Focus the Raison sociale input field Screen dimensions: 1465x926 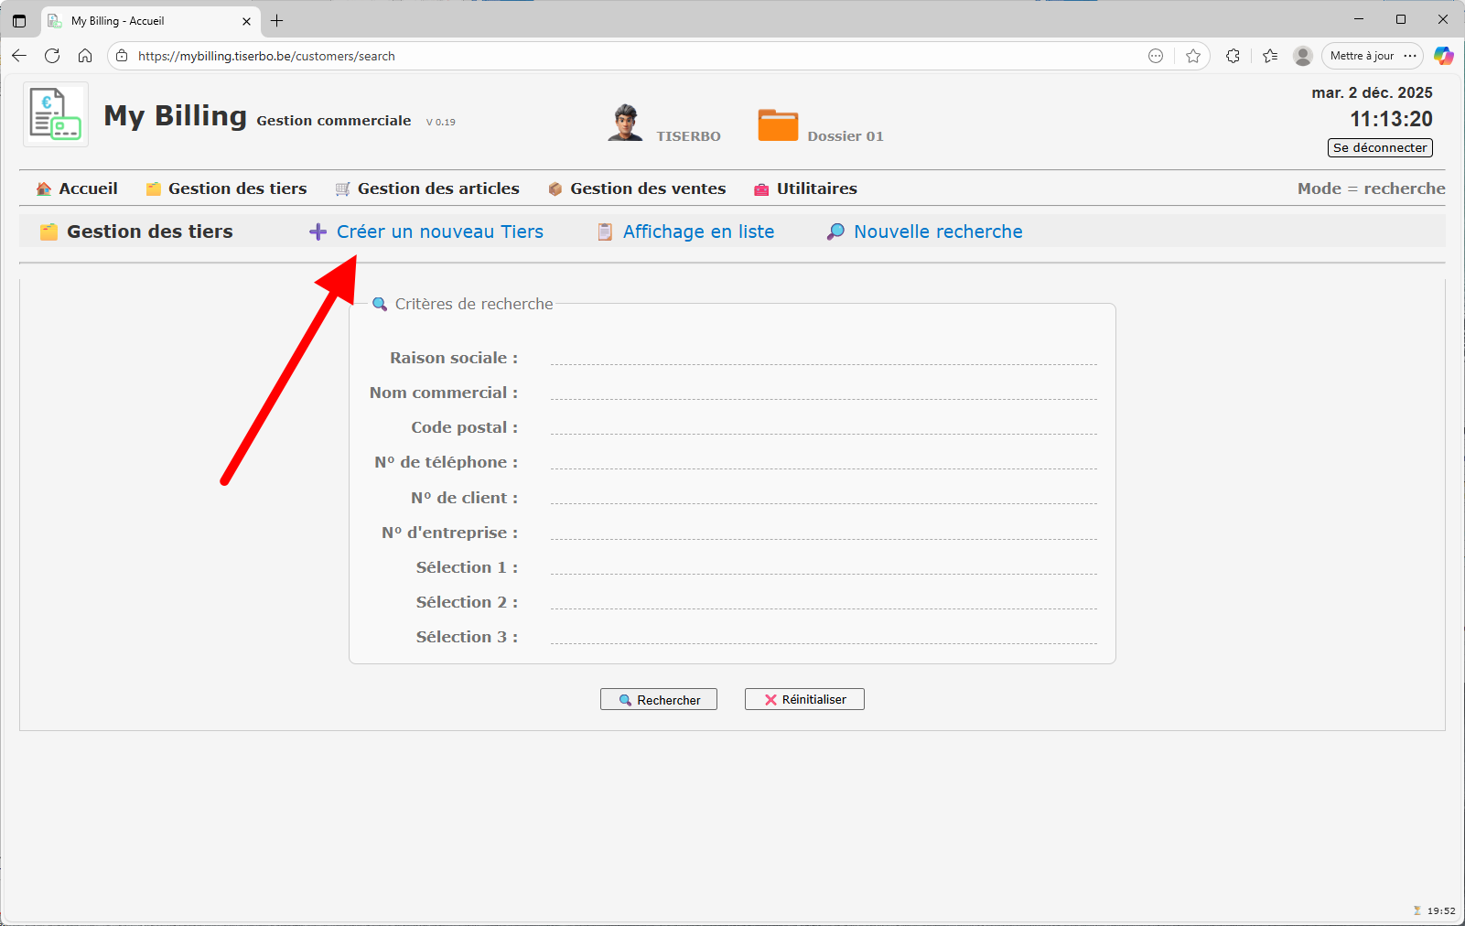823,356
